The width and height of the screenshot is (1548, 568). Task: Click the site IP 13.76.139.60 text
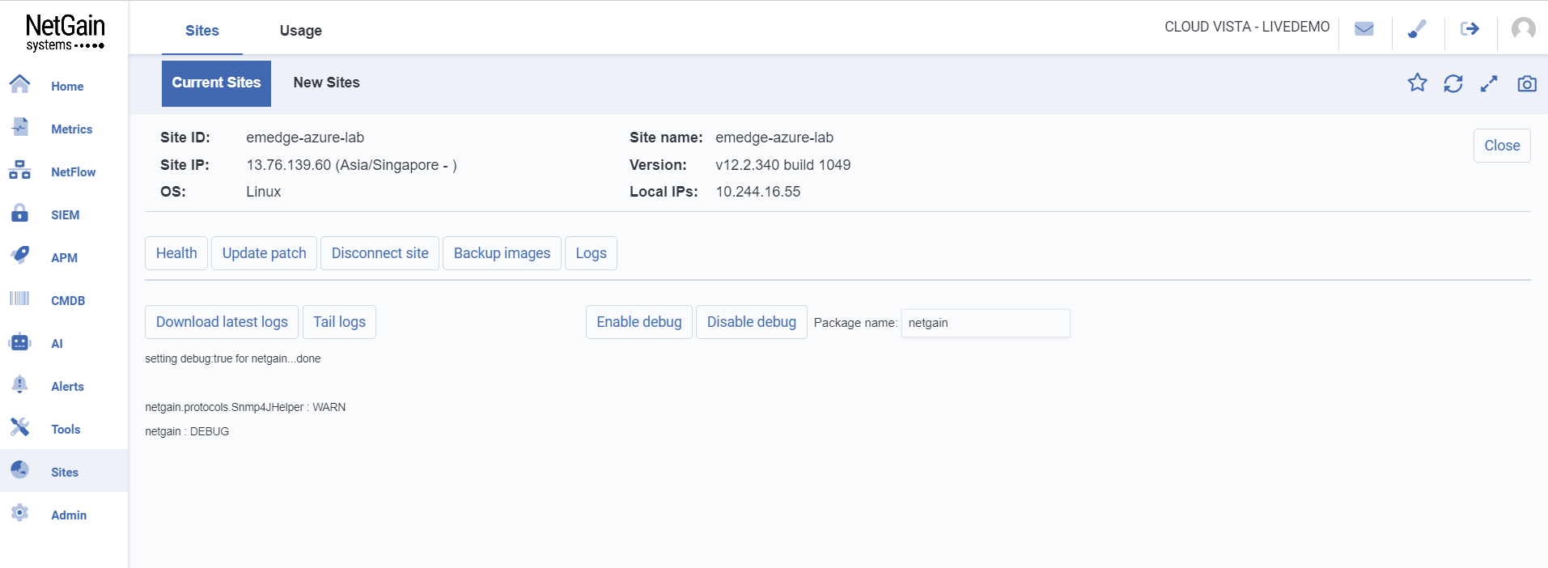pyautogui.click(x=351, y=165)
